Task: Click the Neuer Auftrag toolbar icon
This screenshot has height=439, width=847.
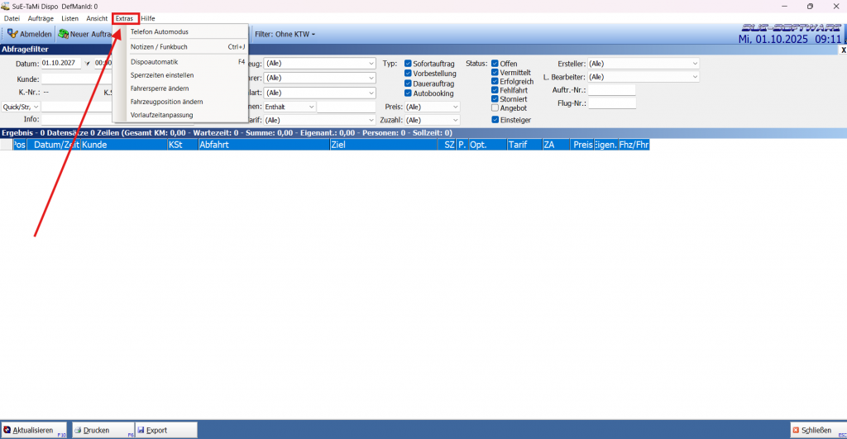Action: (x=63, y=35)
